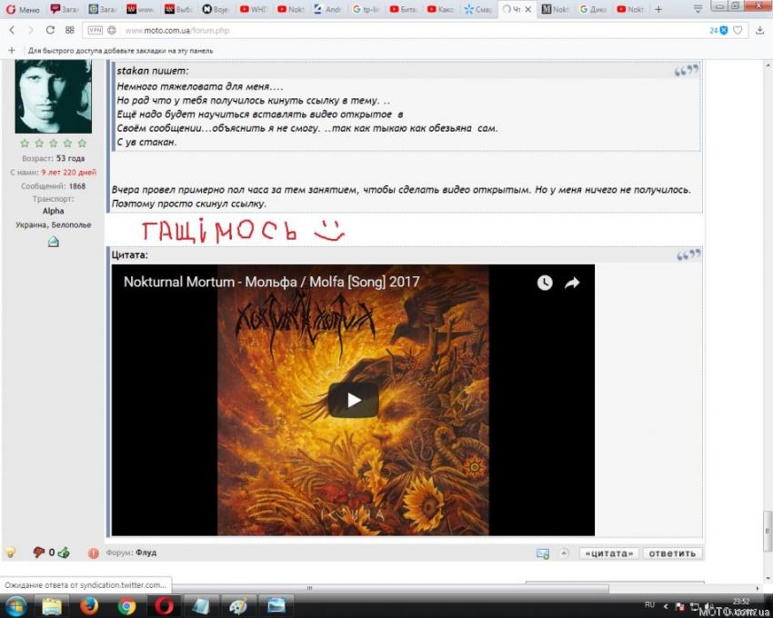Viewport: 773px width, 618px height.
Task: Switch to the Дик Google tab
Action: pyautogui.click(x=592, y=9)
